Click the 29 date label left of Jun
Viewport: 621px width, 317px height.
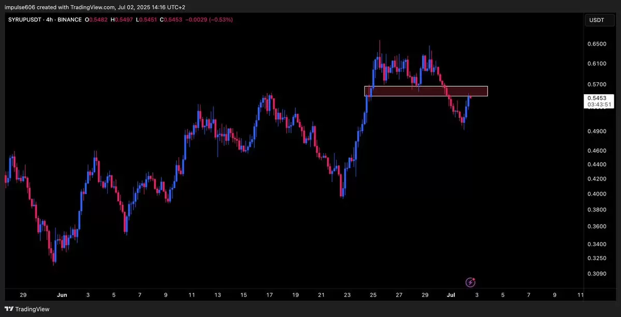(23, 295)
